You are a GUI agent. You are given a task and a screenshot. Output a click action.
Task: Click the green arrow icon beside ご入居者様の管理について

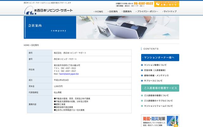(x=142, y=96)
